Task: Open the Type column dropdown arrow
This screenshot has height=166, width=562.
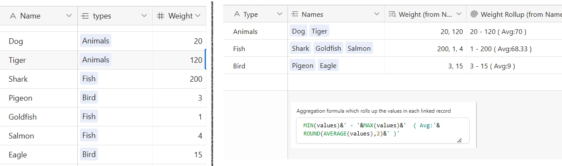Action: pos(280,14)
